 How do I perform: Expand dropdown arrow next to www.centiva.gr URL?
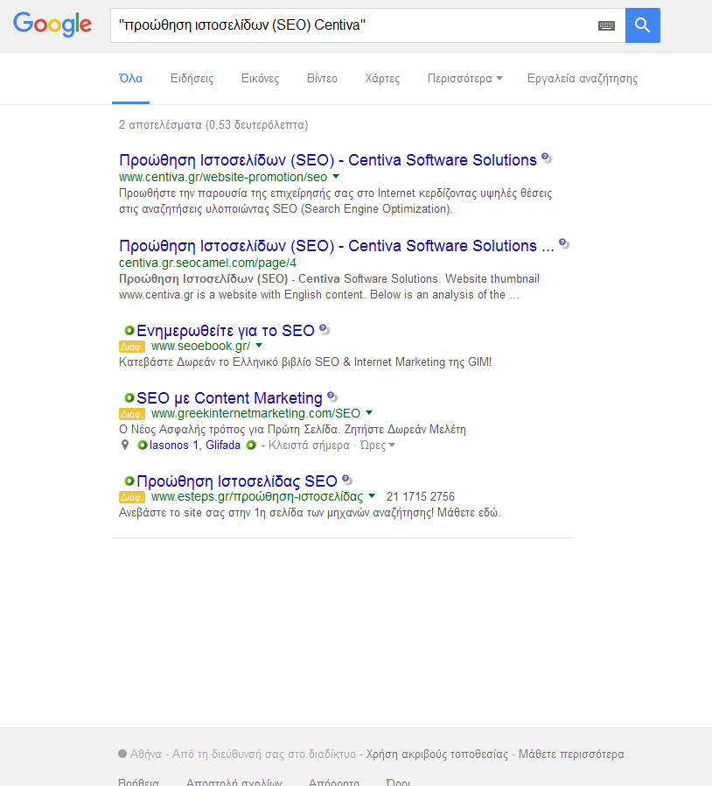point(336,177)
